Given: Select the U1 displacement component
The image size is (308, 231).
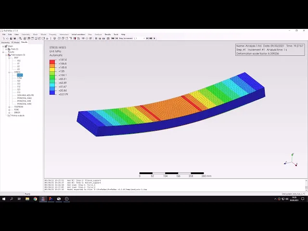Looking at the screenshot, I should click(x=18, y=64).
